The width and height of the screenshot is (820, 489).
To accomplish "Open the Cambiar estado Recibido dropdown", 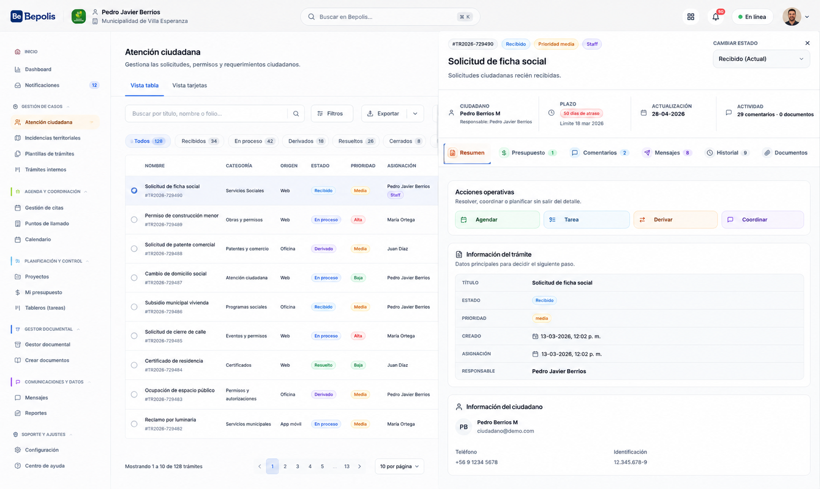I will (761, 59).
